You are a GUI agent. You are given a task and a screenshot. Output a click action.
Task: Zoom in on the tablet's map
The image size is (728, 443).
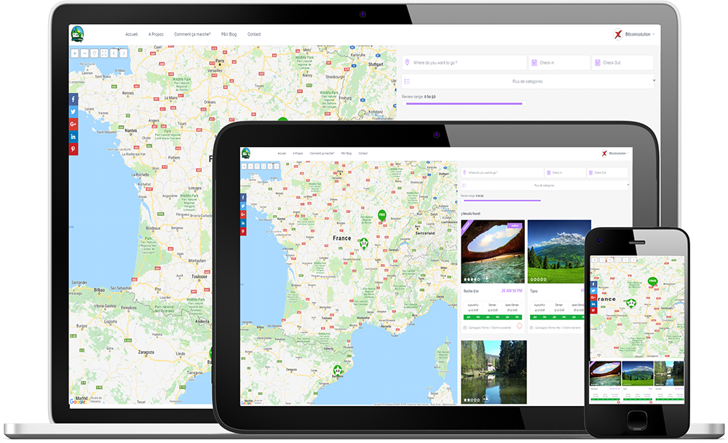244,166
